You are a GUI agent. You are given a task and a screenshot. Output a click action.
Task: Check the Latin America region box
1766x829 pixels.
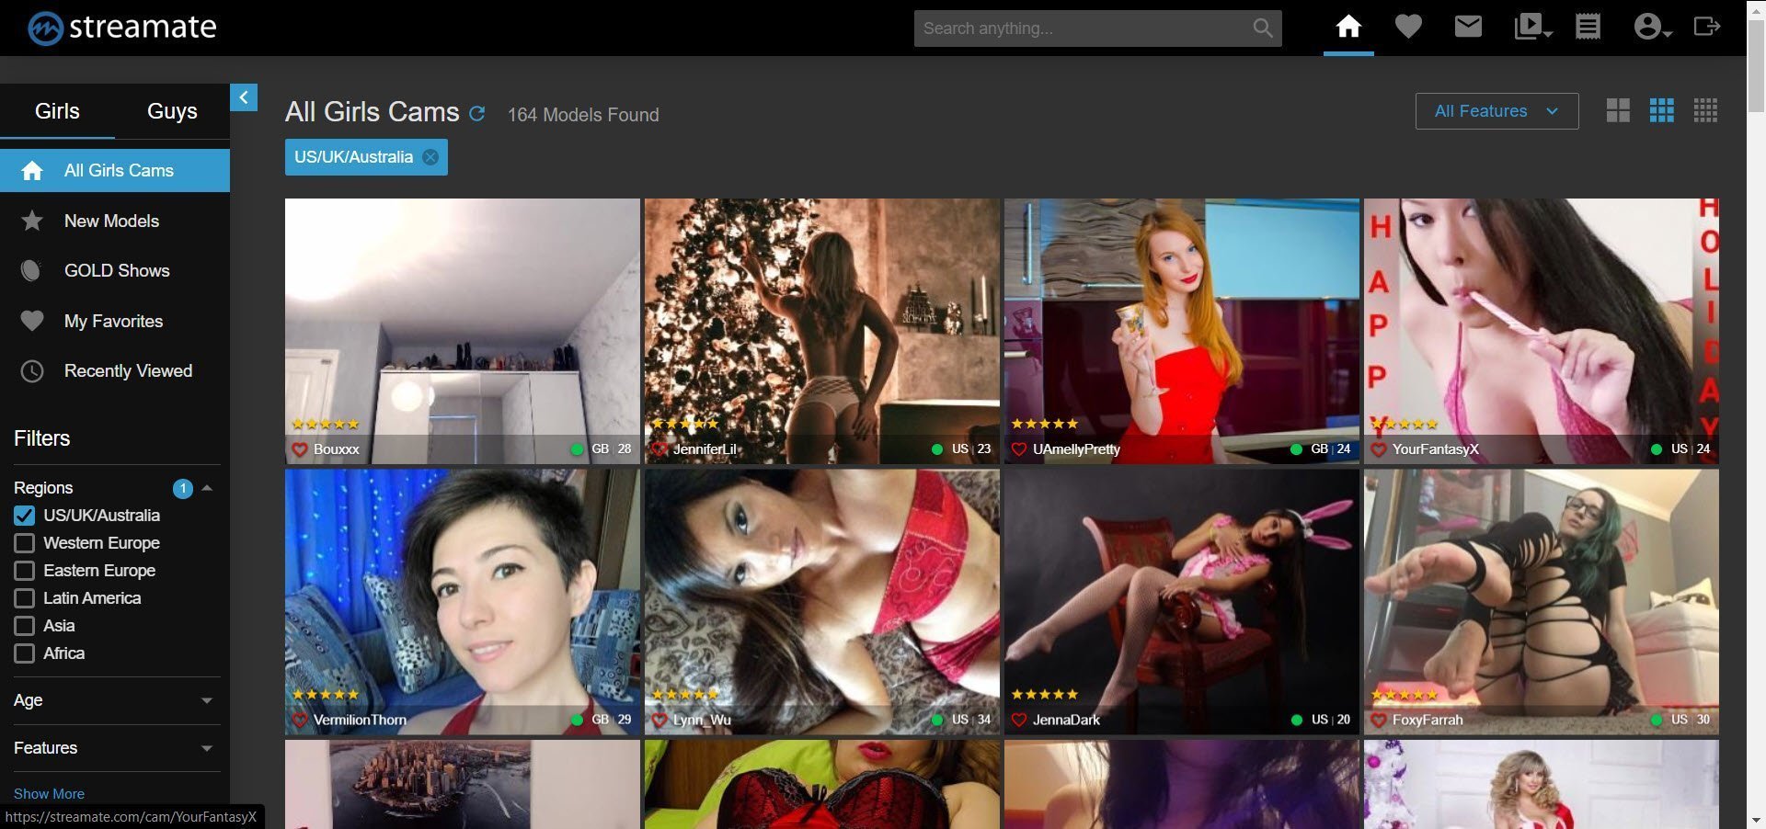[x=25, y=598]
